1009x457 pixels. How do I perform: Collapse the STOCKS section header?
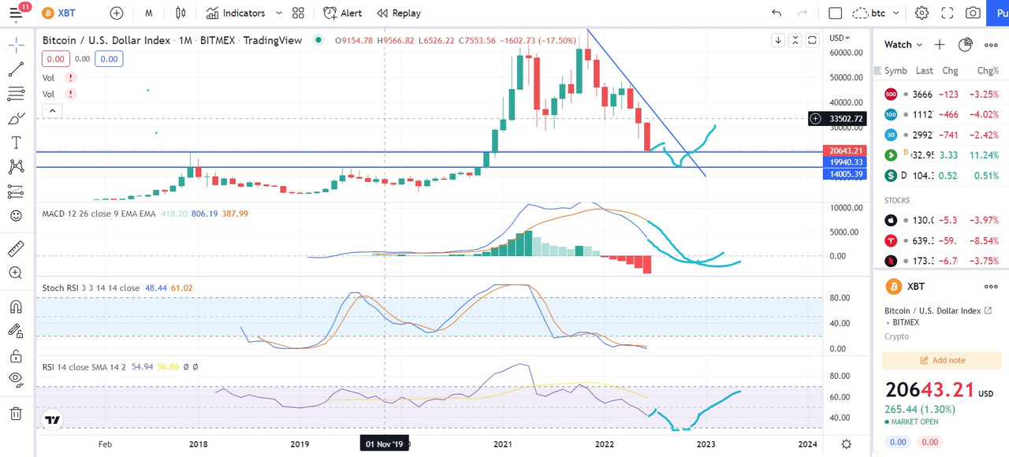(897, 201)
